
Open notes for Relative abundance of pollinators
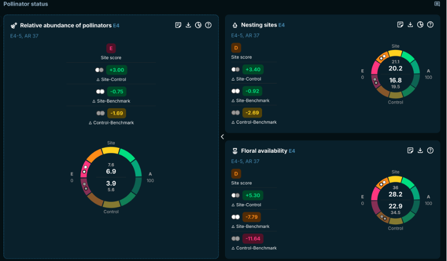coord(179,25)
